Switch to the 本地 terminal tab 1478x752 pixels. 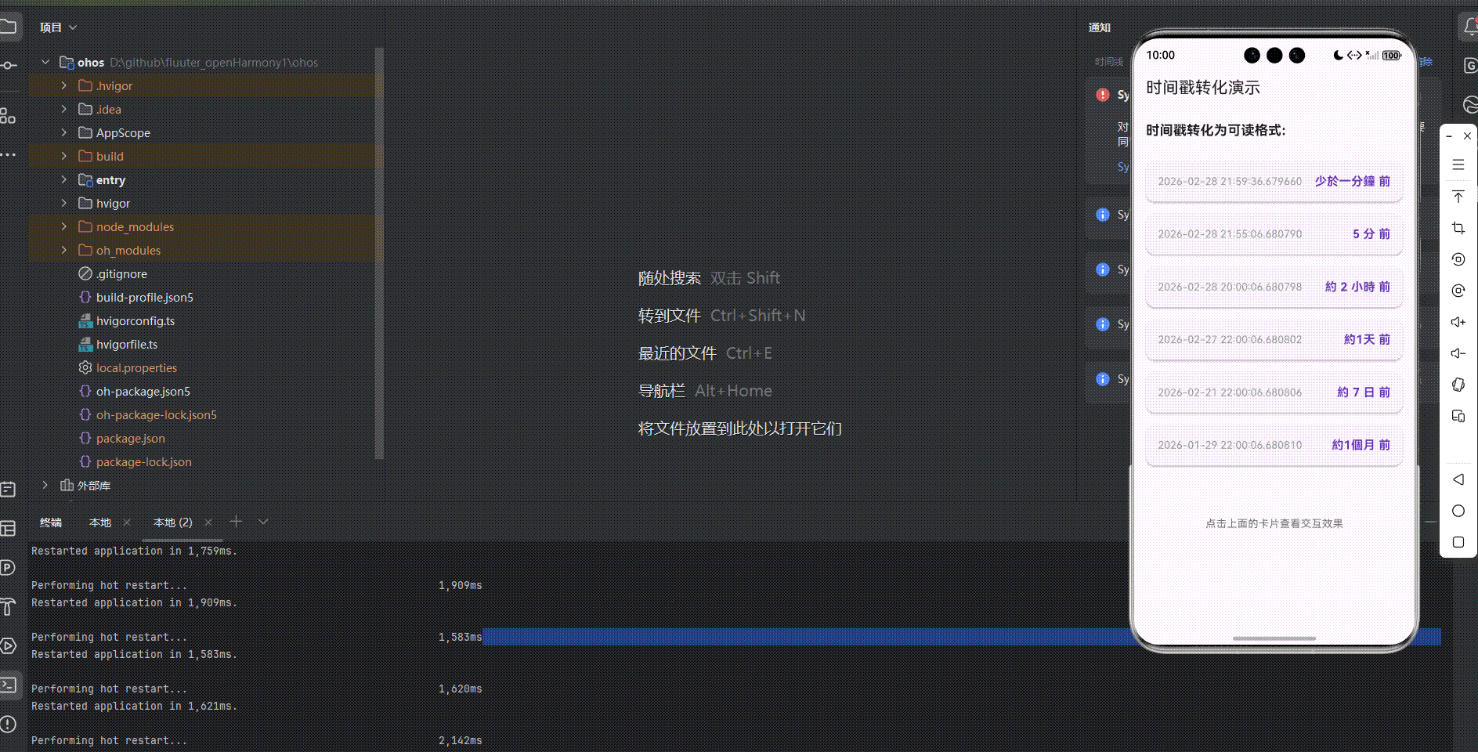click(100, 522)
